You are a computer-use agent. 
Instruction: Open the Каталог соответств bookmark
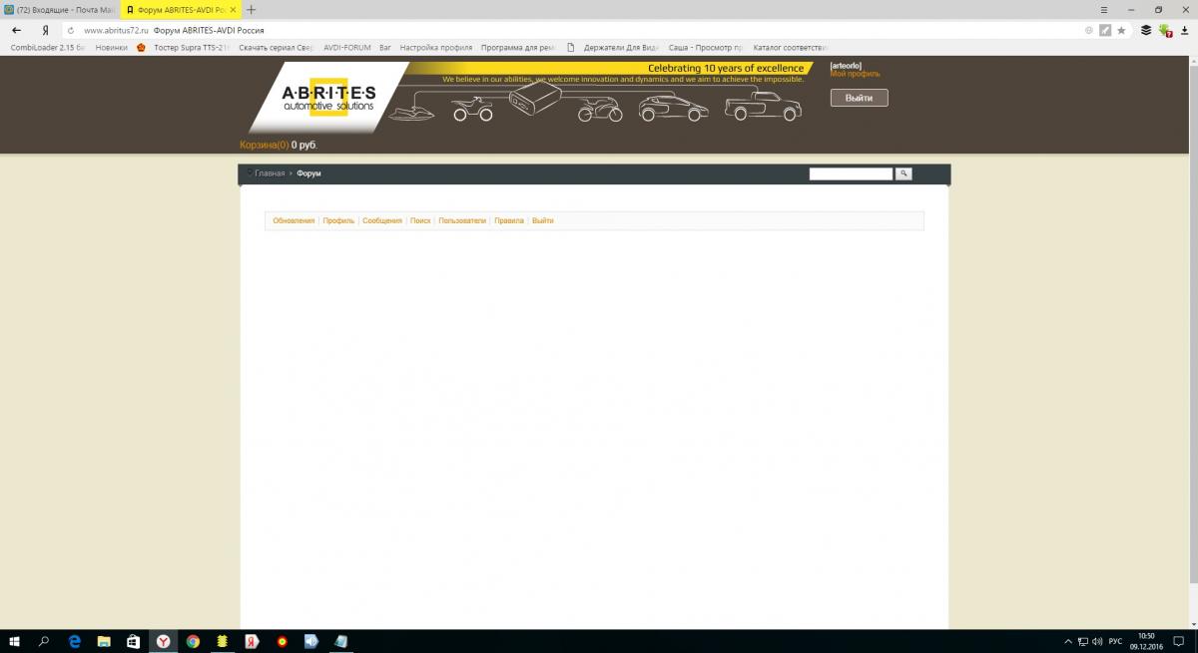[791, 47]
